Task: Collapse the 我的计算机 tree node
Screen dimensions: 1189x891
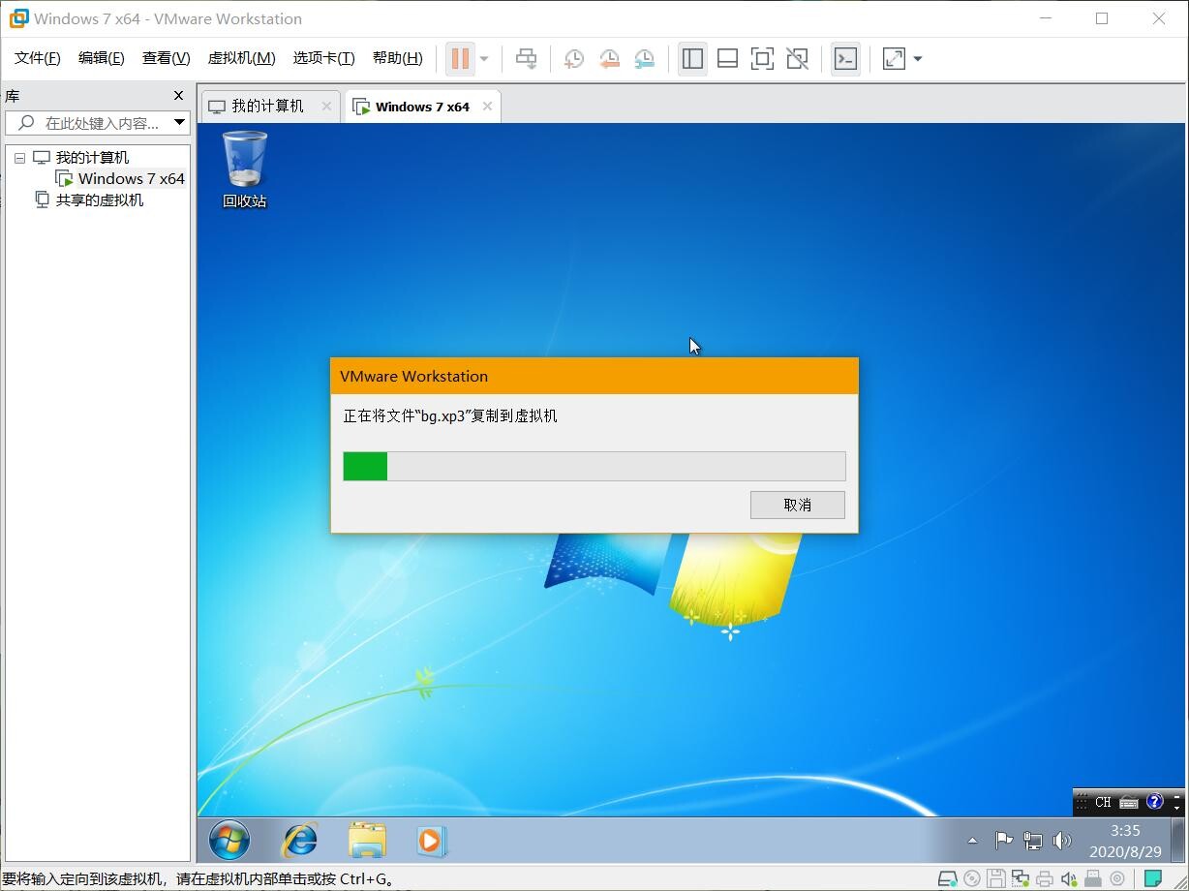Action: tap(19, 158)
